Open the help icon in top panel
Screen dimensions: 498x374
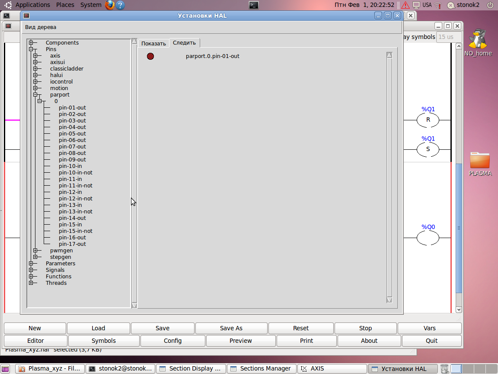pos(120,5)
